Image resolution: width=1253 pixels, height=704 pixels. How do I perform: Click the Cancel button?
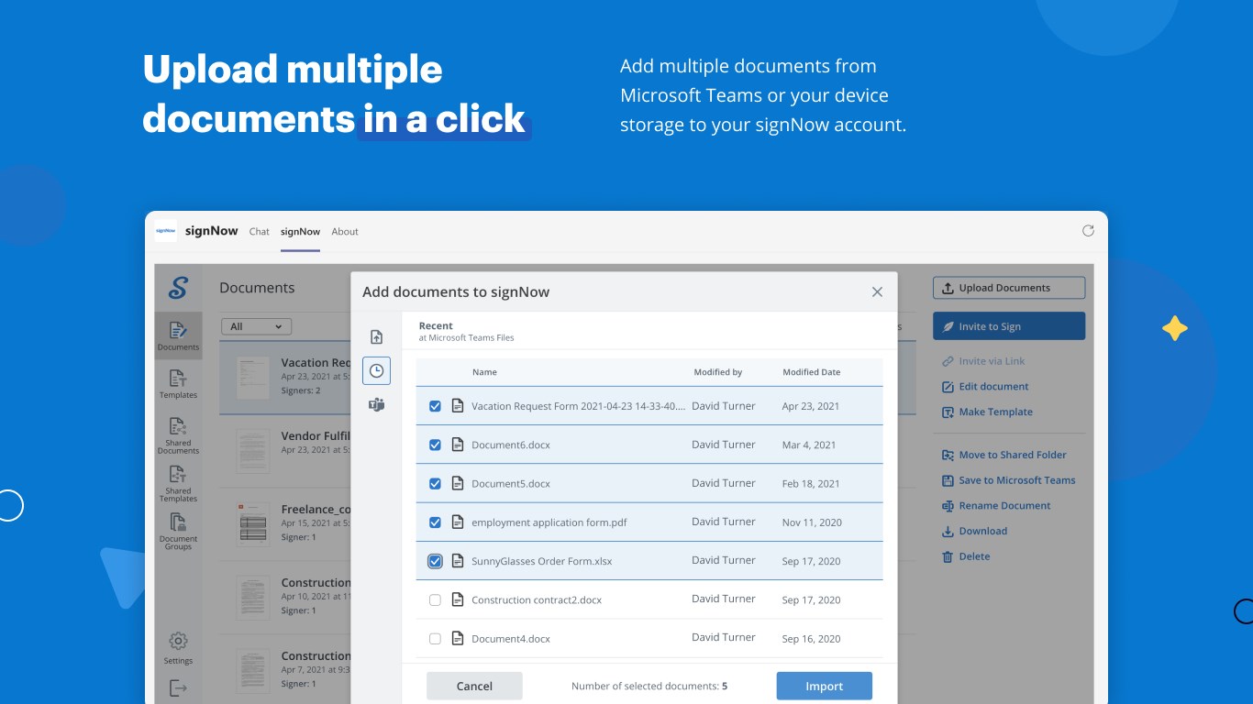474,686
